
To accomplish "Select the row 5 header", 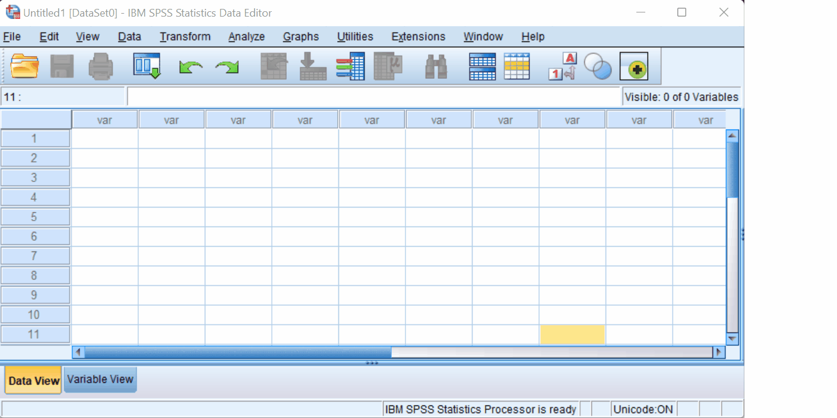I will (35, 216).
